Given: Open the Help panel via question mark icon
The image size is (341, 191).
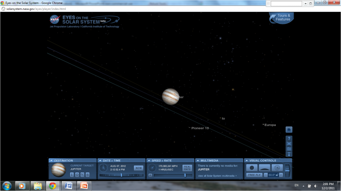Looking at the screenshot, I should pos(288,138).
